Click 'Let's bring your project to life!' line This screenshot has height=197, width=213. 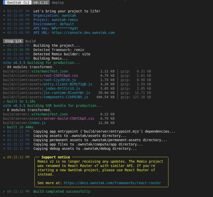pyautogui.click(x=67, y=11)
